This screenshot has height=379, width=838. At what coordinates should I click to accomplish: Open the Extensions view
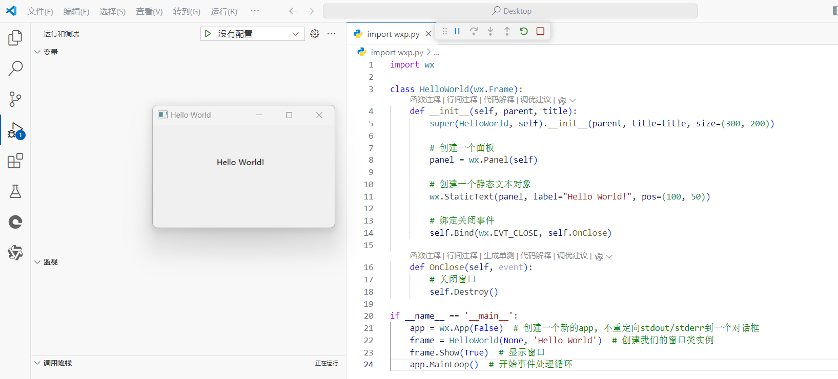point(15,161)
